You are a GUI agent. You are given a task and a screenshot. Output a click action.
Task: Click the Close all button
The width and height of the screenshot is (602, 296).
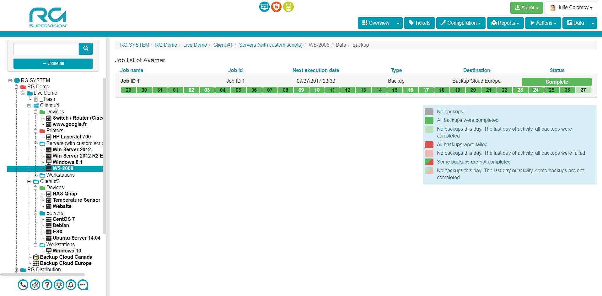coord(53,63)
